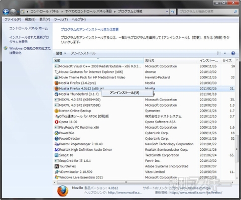The width and height of the screenshot is (241, 200).
Task: Click the Adobe Systems Incorporated publisher cell
Action: tap(167, 166)
